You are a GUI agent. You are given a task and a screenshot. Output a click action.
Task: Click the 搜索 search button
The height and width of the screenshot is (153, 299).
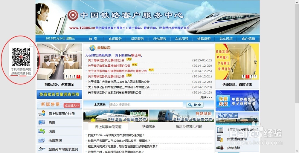195,105
